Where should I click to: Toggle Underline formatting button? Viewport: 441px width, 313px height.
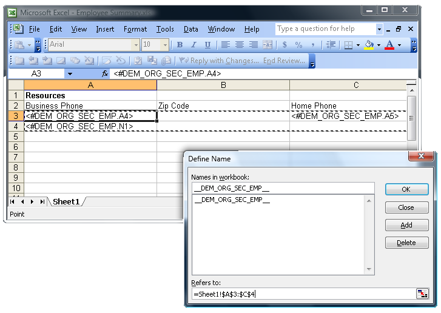point(207,45)
